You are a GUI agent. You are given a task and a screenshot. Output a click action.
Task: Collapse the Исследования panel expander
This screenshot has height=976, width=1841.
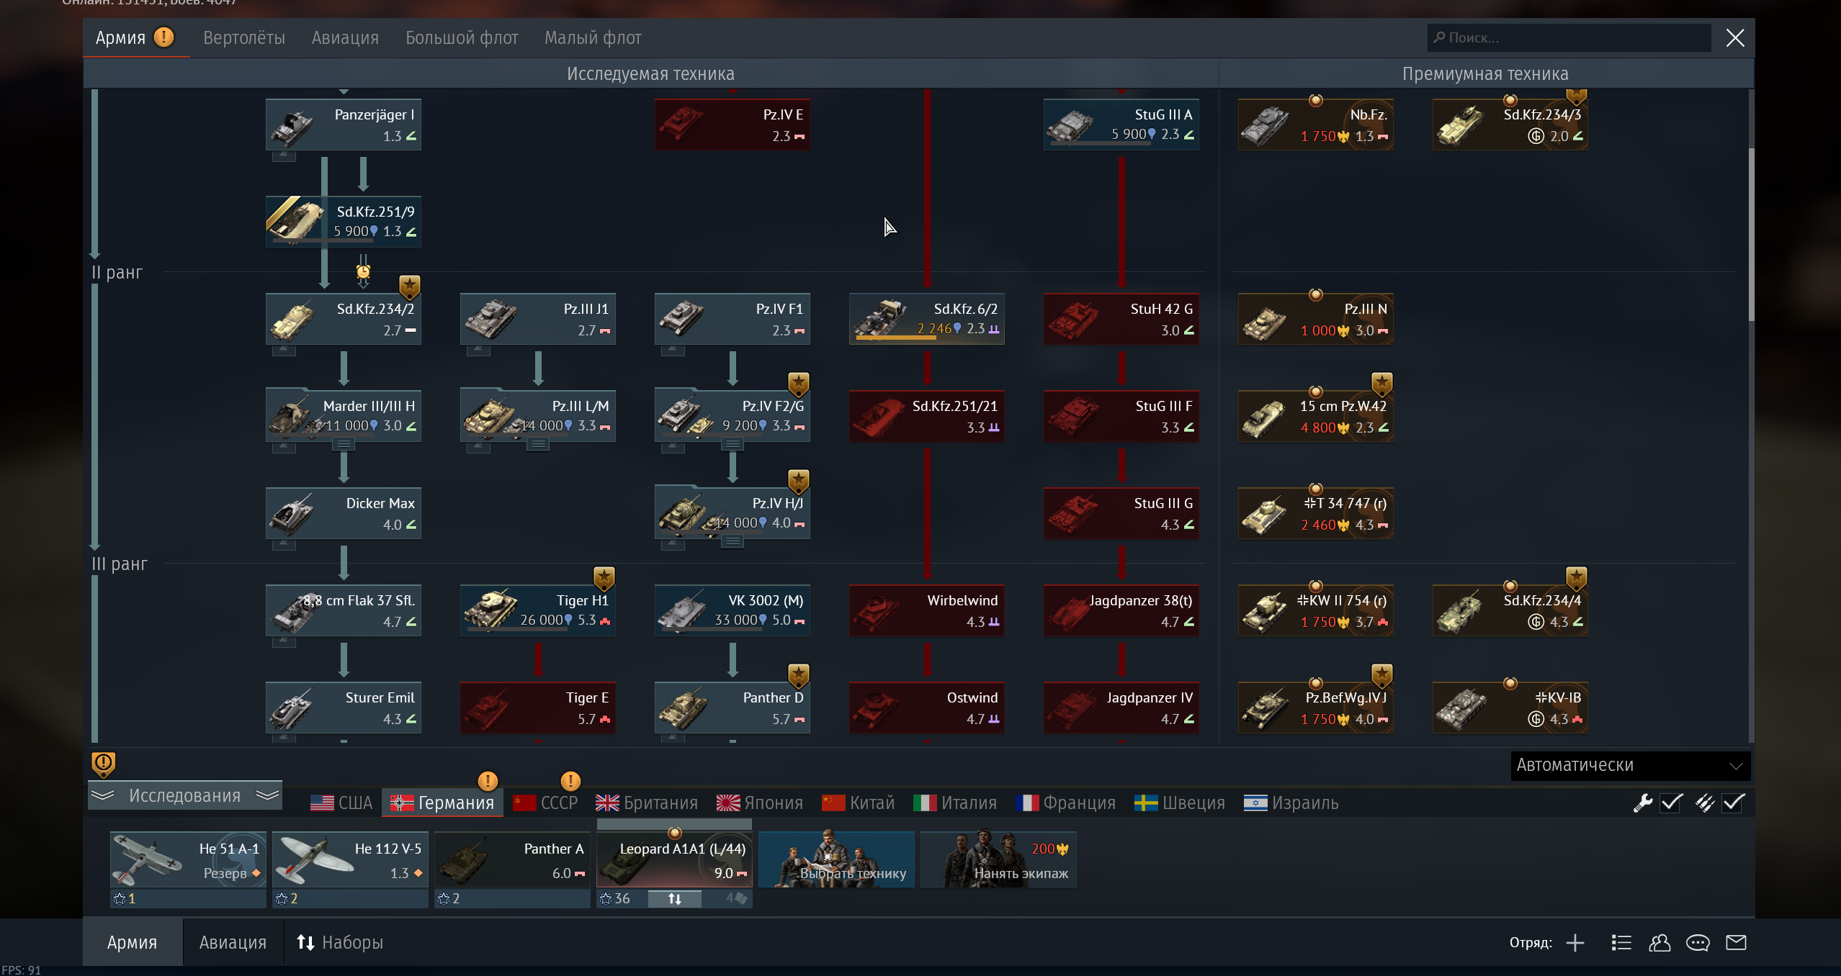point(185,795)
